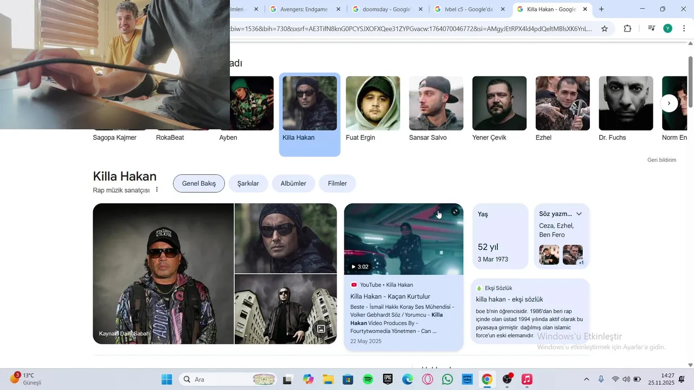The height and width of the screenshot is (390, 694).
Task: Click the address bar URL field
Action: click(x=411, y=29)
